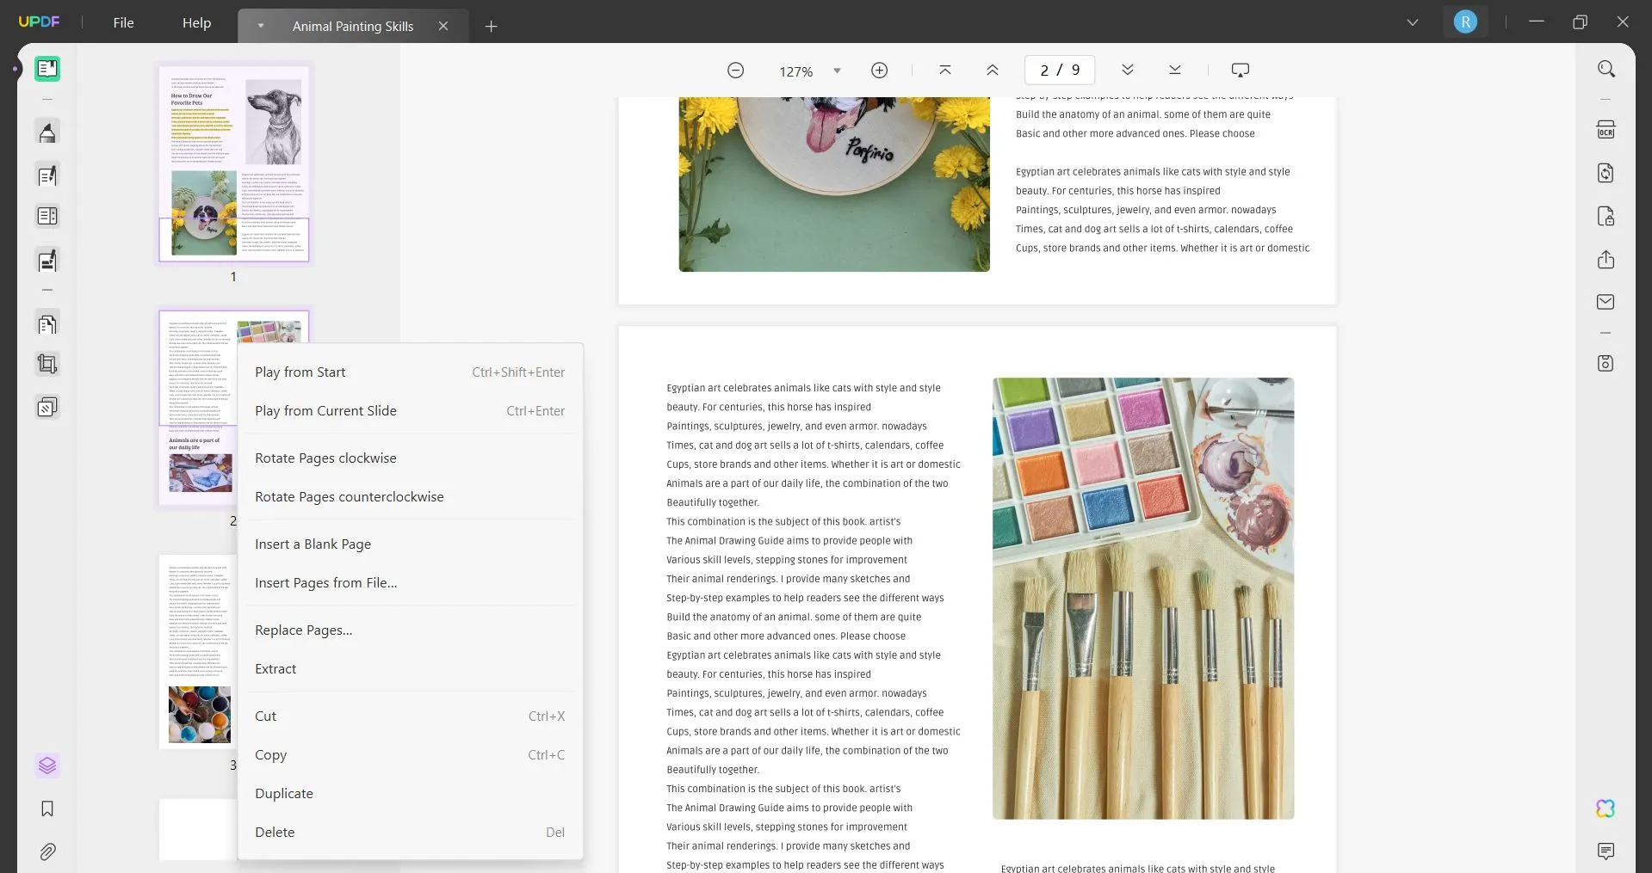The image size is (1652, 873).
Task: Choose Play from Start
Action: 410,372
